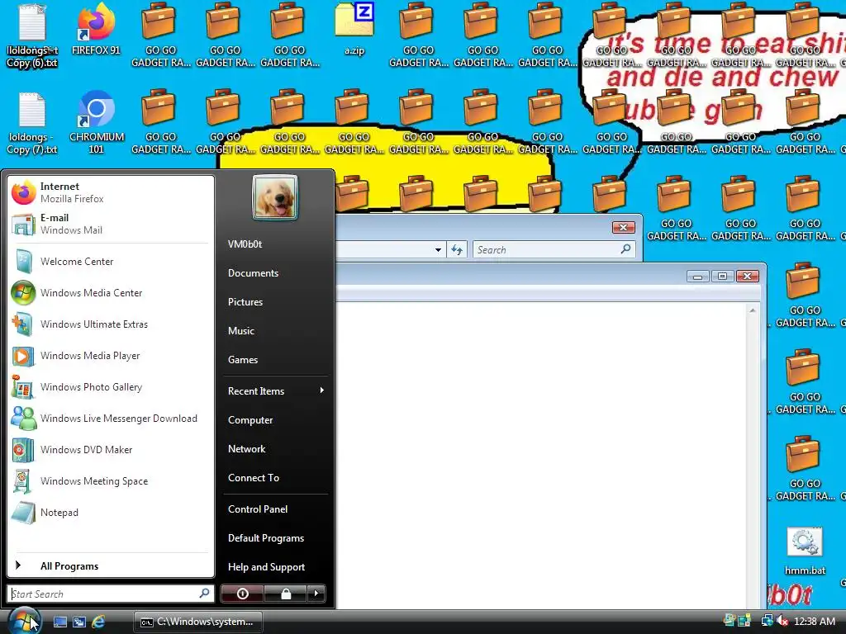This screenshot has width=846, height=634.
Task: Launch Welcome Center from Start menu
Action: point(111,262)
